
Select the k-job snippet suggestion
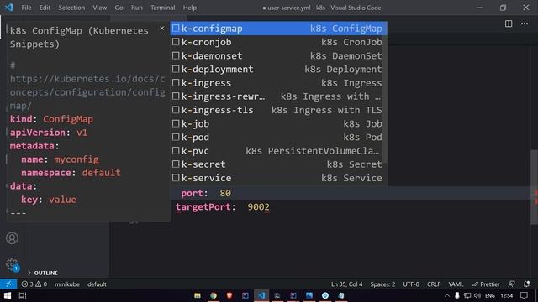pyautogui.click(x=277, y=123)
